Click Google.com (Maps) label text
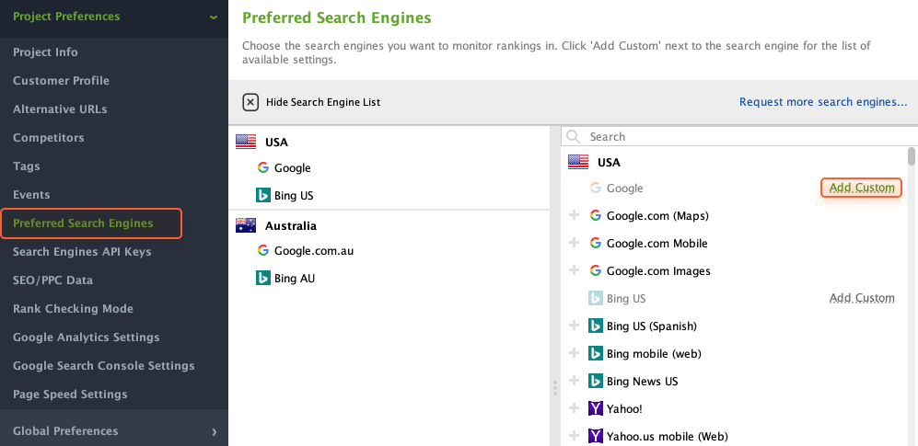 click(657, 216)
